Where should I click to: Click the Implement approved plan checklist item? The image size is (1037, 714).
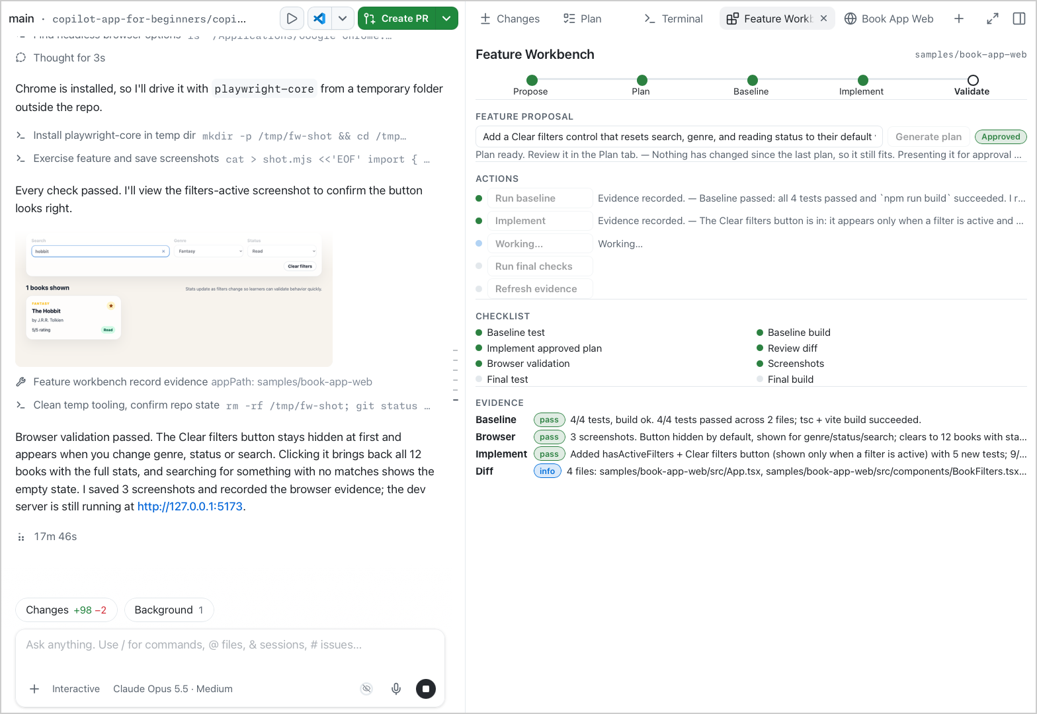pos(539,348)
